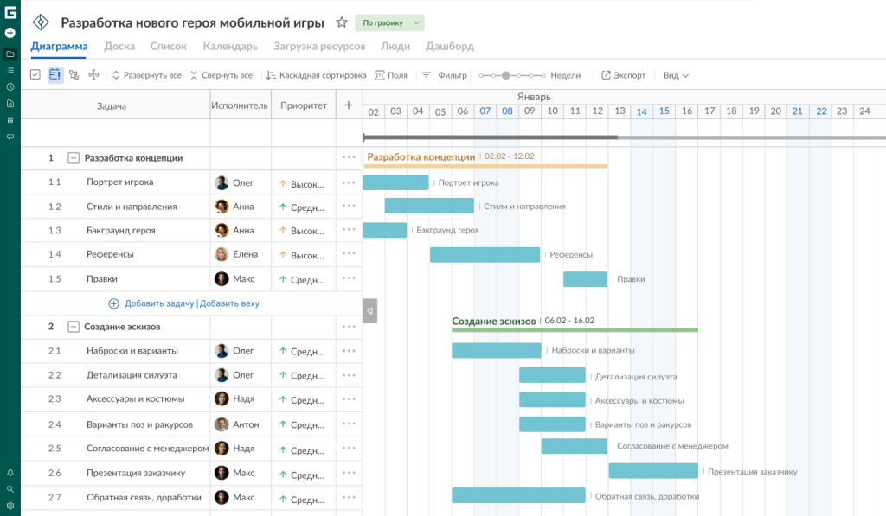Switch to the Календарь tab
886x516 pixels.
coord(230,47)
